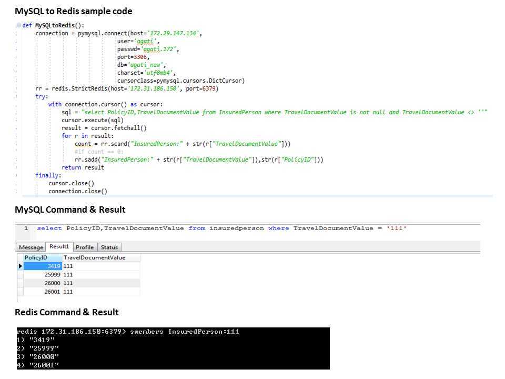
Task: Click cursorclass=pymysql.cursors.DictCursor text
Action: click(x=180, y=81)
